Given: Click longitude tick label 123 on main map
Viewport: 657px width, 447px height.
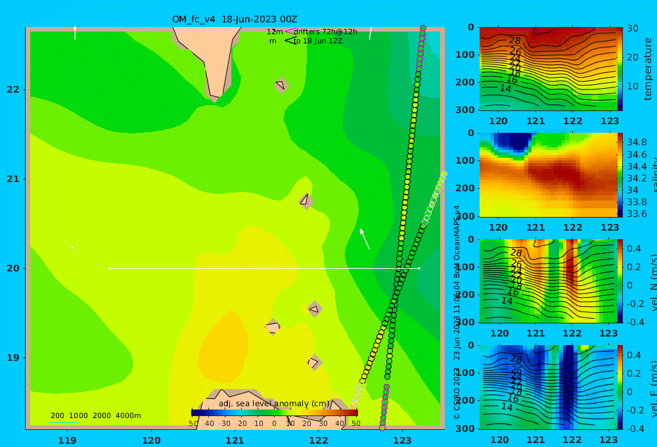Looking at the screenshot, I should coord(403,440).
